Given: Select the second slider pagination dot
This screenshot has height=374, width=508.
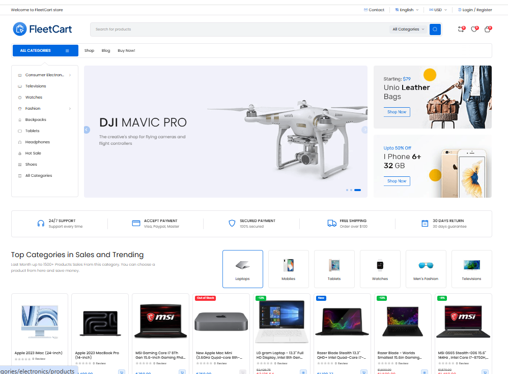Looking at the screenshot, I should click(351, 190).
